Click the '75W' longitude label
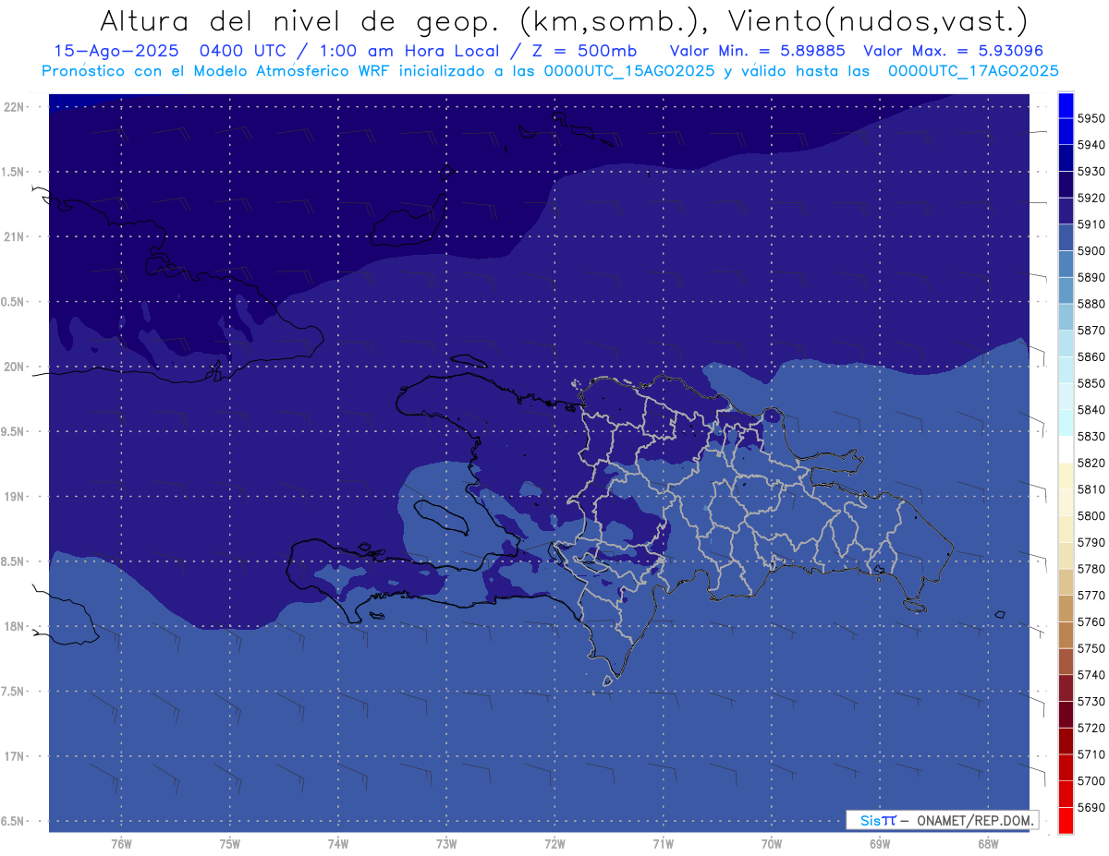Screen dimensions: 1109x856 pyautogui.click(x=230, y=844)
